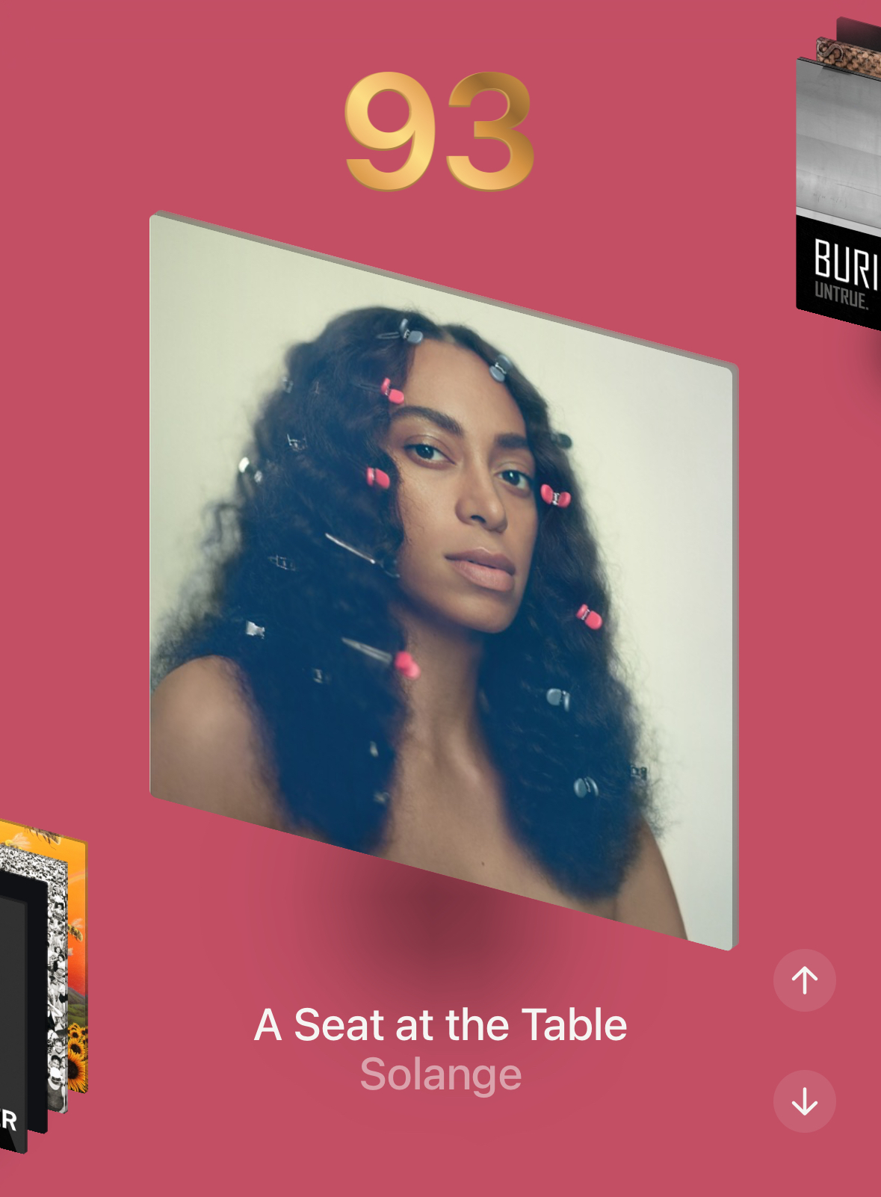Click the down arrow navigation button
Image resolution: width=881 pixels, height=1197 pixels.
pyautogui.click(x=804, y=1101)
